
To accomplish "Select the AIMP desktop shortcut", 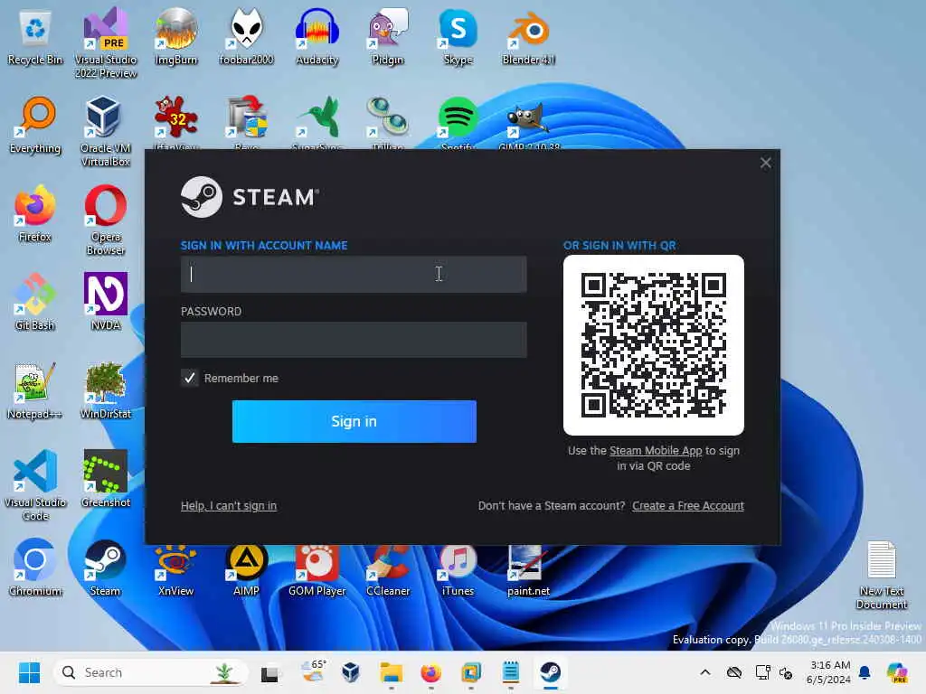I will [x=246, y=569].
